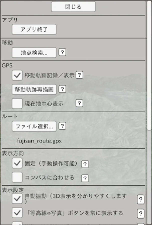152x225 pixels.
Task: Disable 移動軌跡記録／表示 checkbox
Action: coord(17,75)
